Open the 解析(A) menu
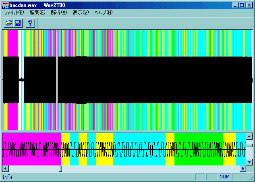The width and height of the screenshot is (255, 182). click(59, 13)
